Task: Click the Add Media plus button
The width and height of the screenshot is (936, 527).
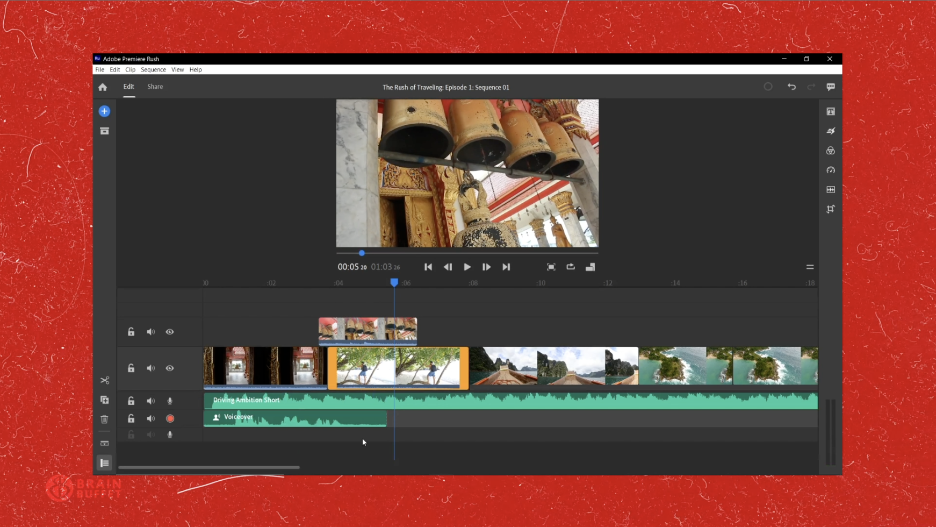Action: pos(104,111)
